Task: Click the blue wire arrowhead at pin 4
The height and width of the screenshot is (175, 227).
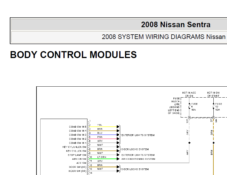Action: coord(118,135)
